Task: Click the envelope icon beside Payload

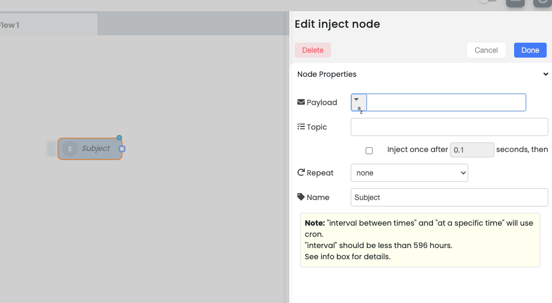Action: [301, 102]
